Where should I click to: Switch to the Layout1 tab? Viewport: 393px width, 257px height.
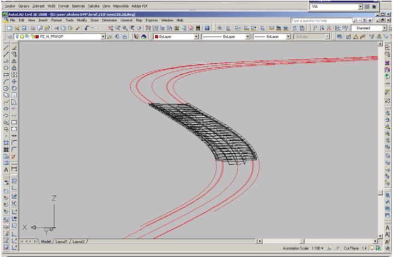point(61,241)
